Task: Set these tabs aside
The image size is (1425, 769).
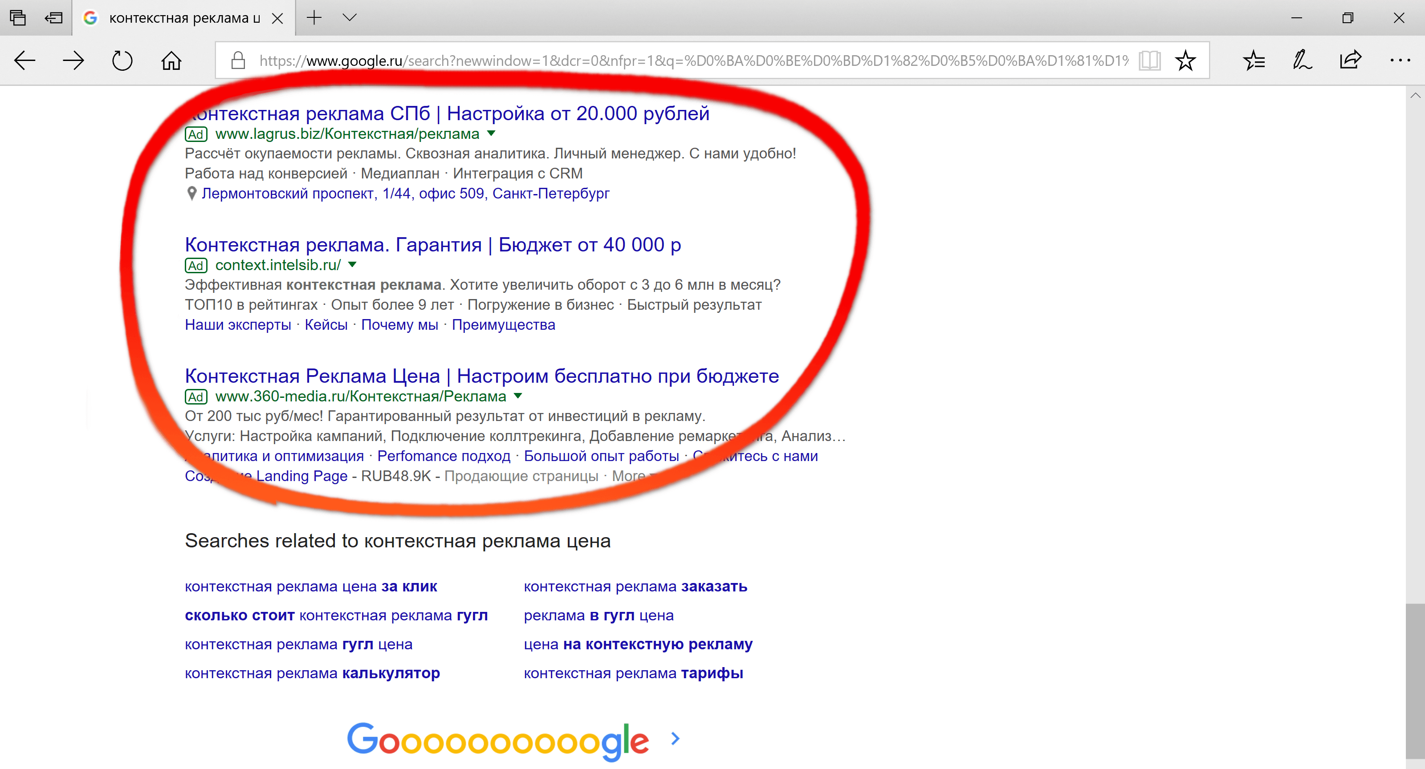Action: [53, 18]
